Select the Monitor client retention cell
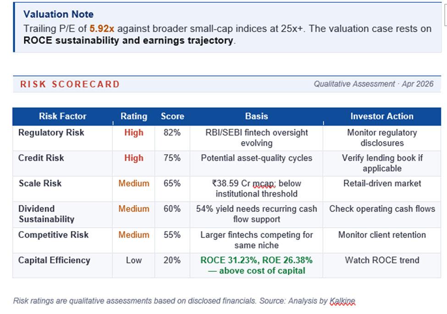The height and width of the screenshot is (314, 447). (x=381, y=235)
